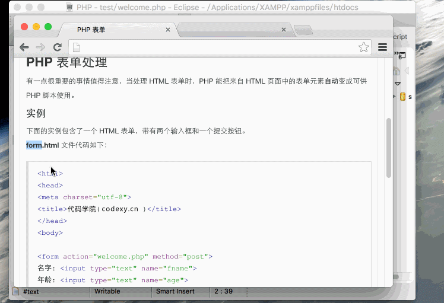444x303 pixels.
Task: Click the 实例 subheading
Action: [x=36, y=113]
